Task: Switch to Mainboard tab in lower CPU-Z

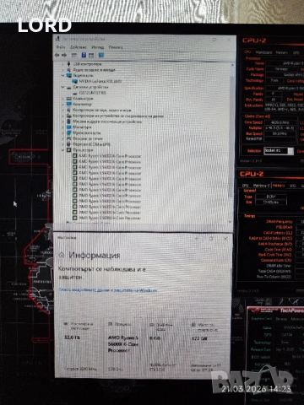Action: [x=261, y=186]
